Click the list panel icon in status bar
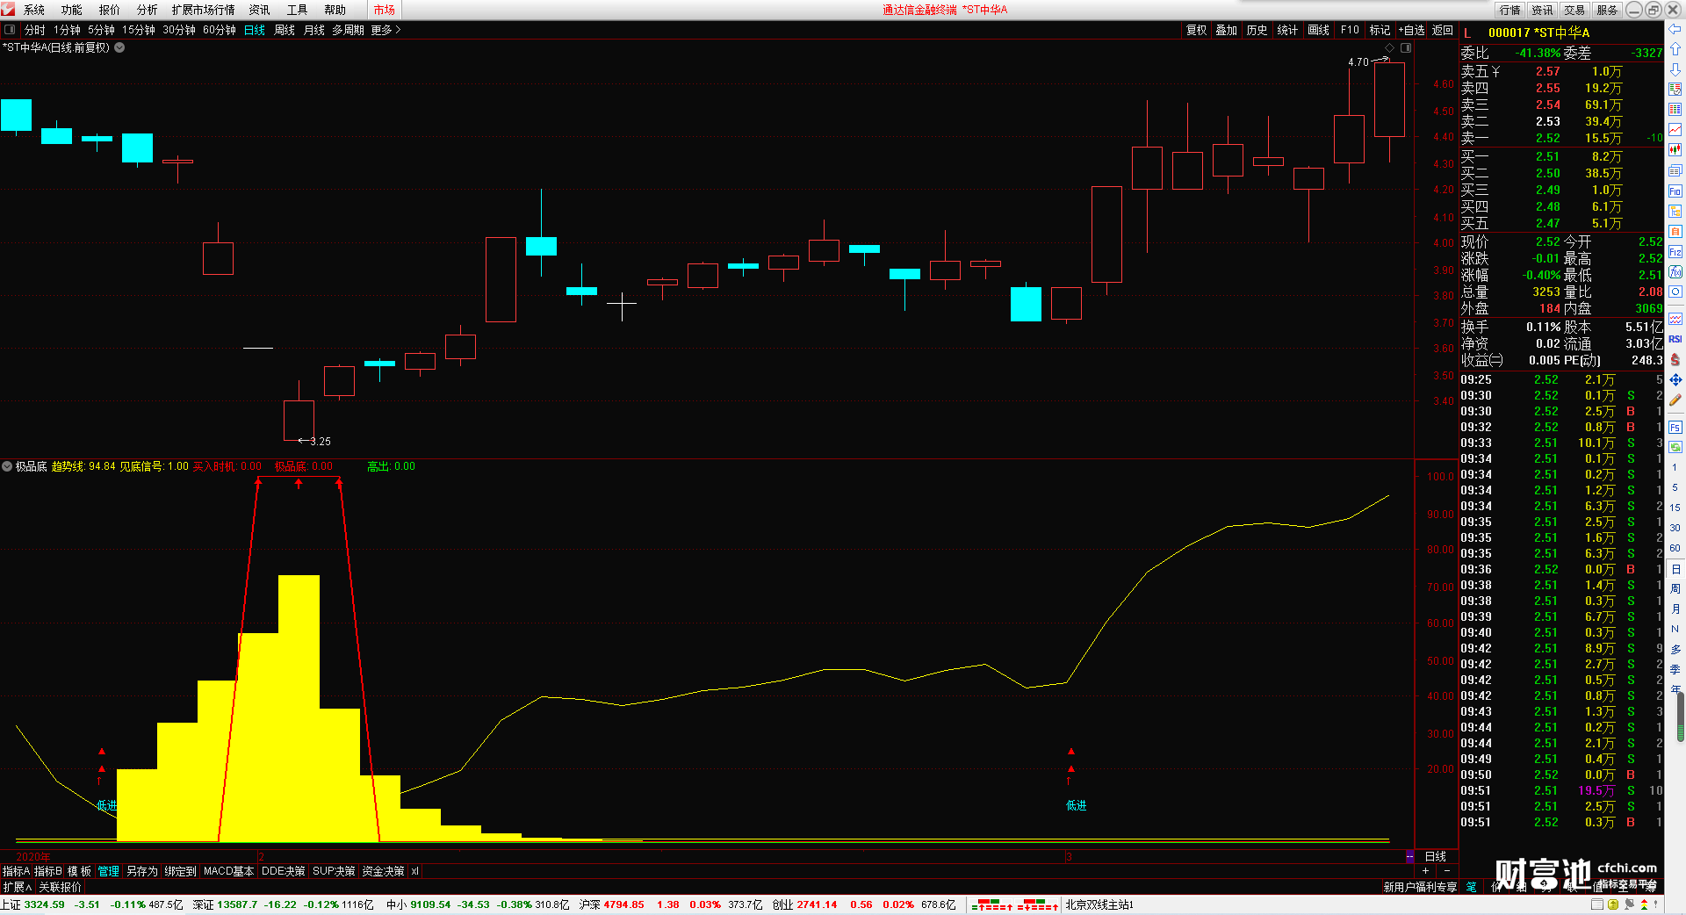Viewport: 1686px width, 915px height. tap(1597, 904)
